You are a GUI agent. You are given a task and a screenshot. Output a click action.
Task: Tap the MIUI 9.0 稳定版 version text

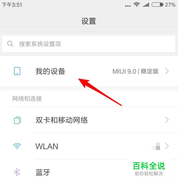(x=135, y=71)
